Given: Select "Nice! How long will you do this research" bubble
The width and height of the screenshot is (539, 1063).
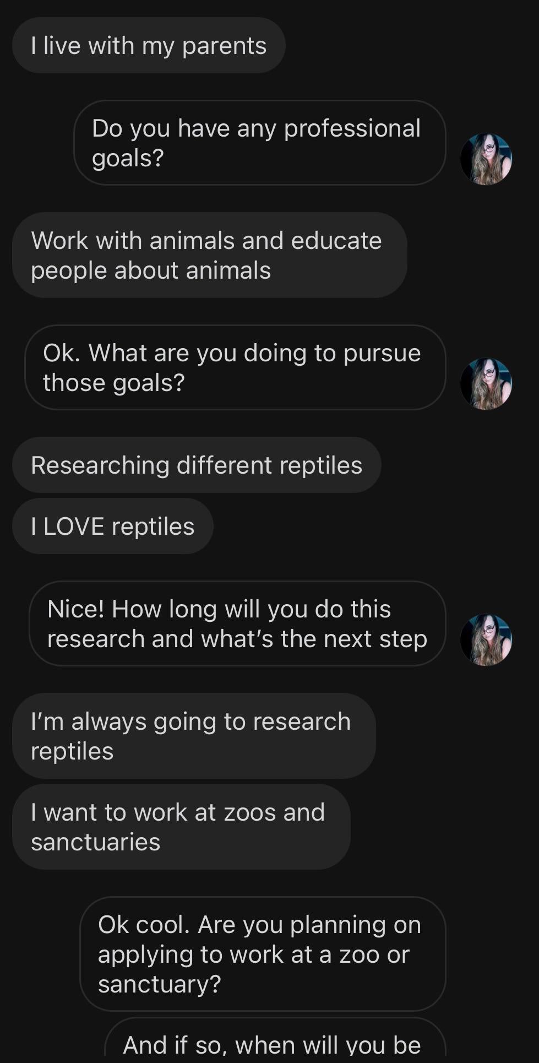Looking at the screenshot, I should pyautogui.click(x=237, y=623).
